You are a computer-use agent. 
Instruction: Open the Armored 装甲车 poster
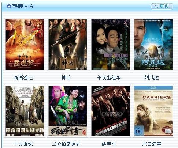tap(111, 111)
